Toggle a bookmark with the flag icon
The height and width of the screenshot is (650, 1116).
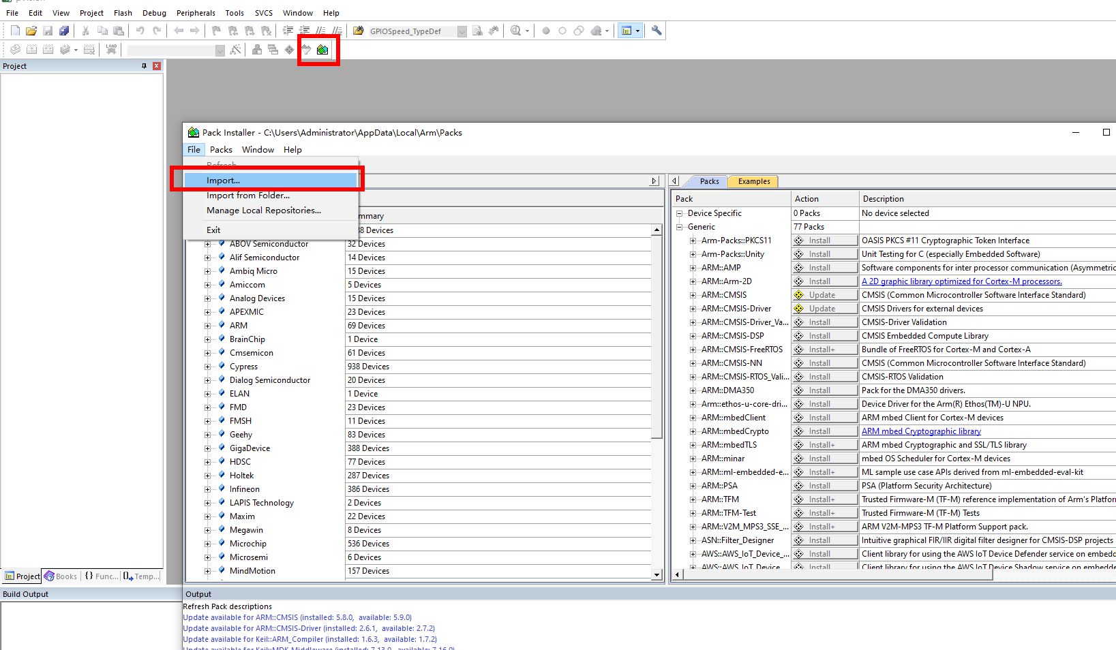(217, 31)
